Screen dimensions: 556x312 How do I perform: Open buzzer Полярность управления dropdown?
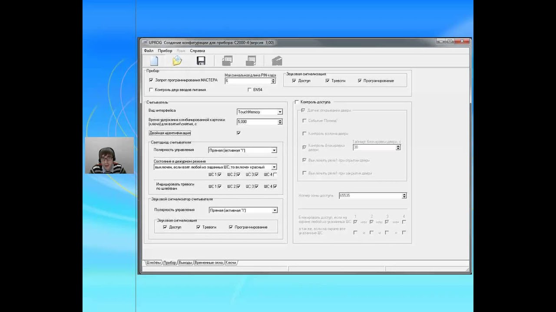(275, 210)
